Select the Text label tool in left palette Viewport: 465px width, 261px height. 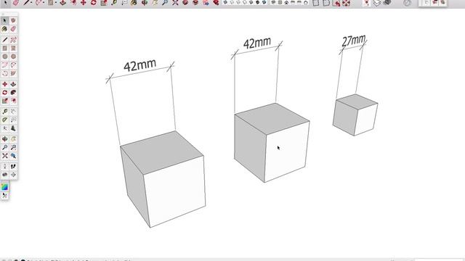click(13, 120)
